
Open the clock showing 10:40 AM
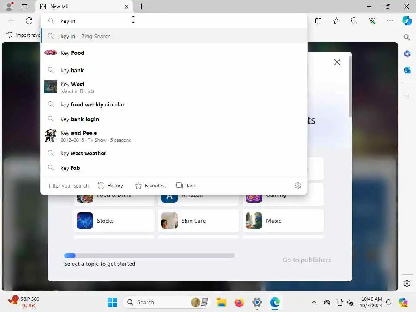(x=371, y=302)
